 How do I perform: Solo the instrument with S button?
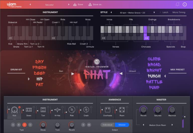point(83,125)
